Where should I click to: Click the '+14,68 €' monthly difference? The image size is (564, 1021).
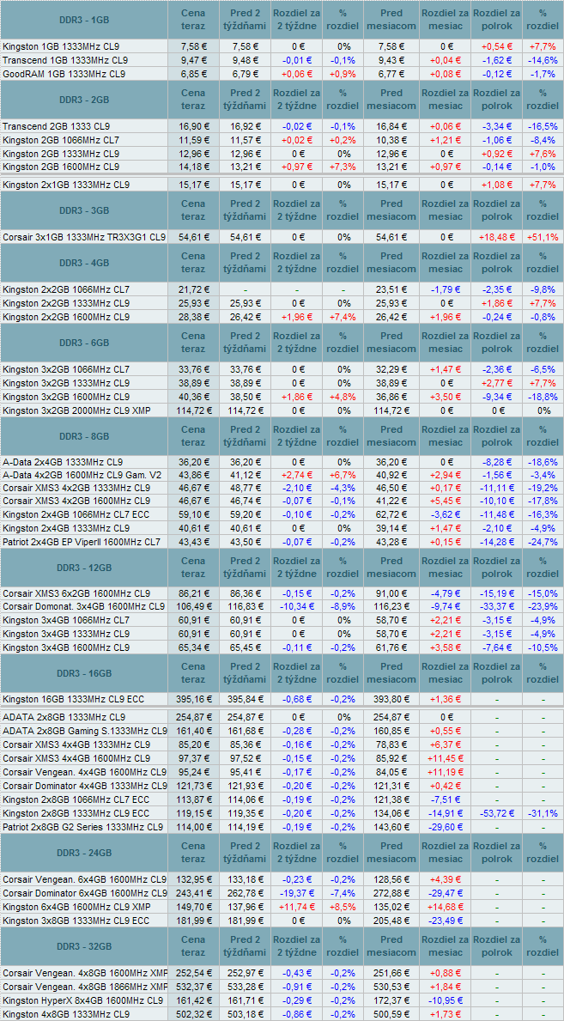tap(446, 906)
